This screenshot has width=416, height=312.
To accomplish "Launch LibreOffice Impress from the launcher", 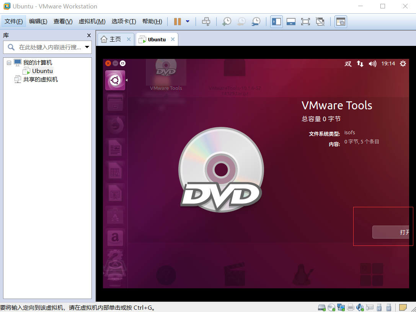I will [x=115, y=193].
